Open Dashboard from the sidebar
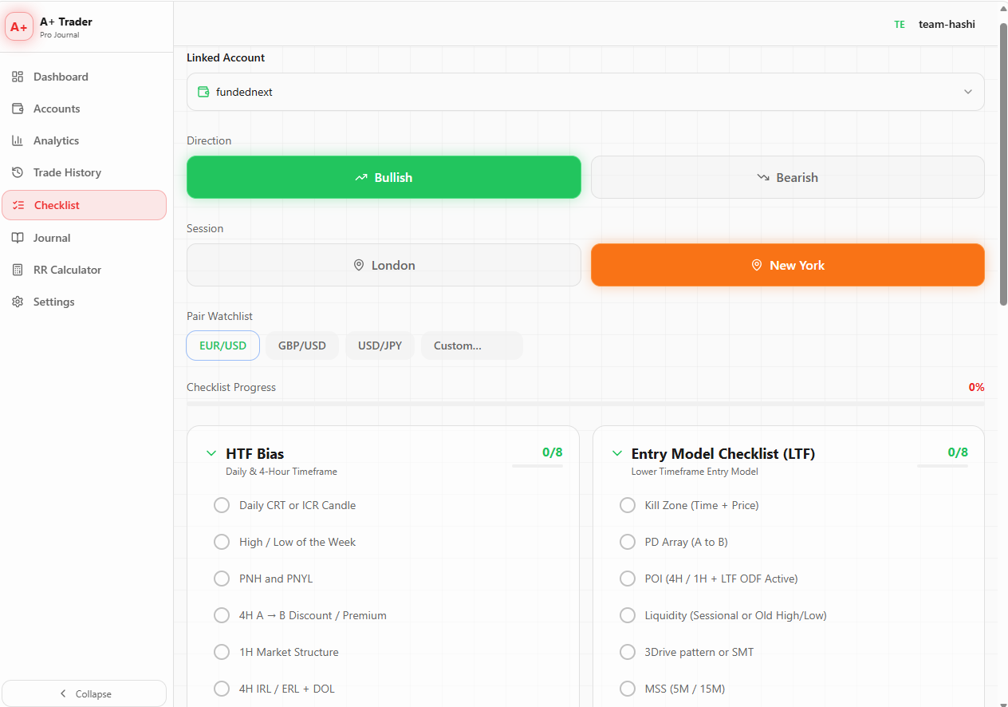The width and height of the screenshot is (1008, 707). pos(84,77)
